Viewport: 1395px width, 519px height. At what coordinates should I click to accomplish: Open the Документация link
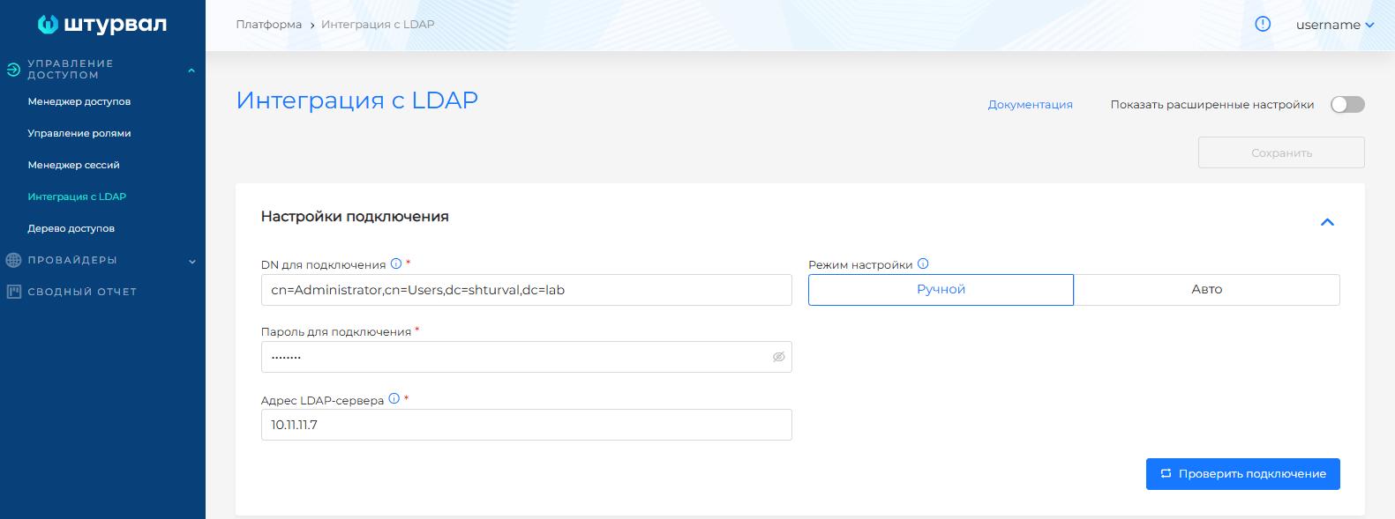1030,105
